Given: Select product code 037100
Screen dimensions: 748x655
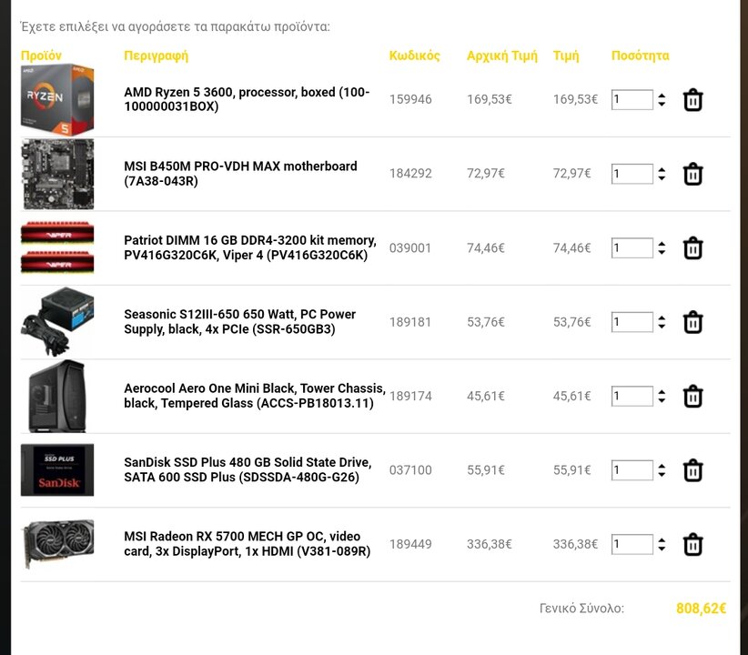Looking at the screenshot, I should coord(410,470).
